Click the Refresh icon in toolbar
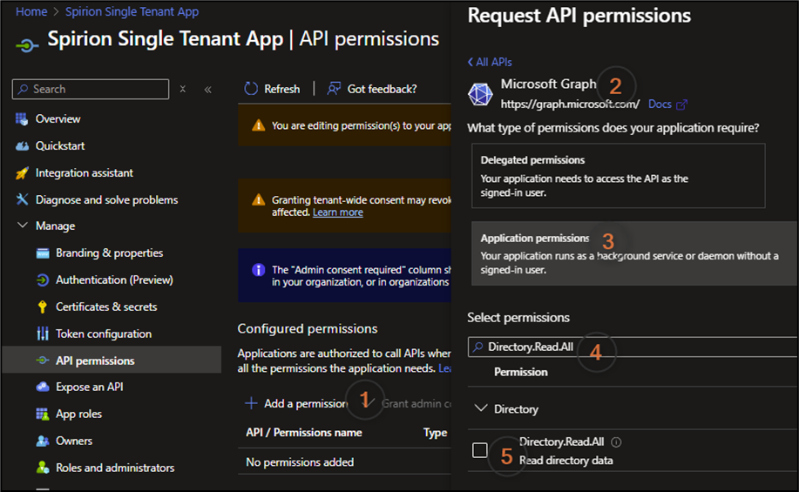This screenshot has height=492, width=799. (251, 89)
